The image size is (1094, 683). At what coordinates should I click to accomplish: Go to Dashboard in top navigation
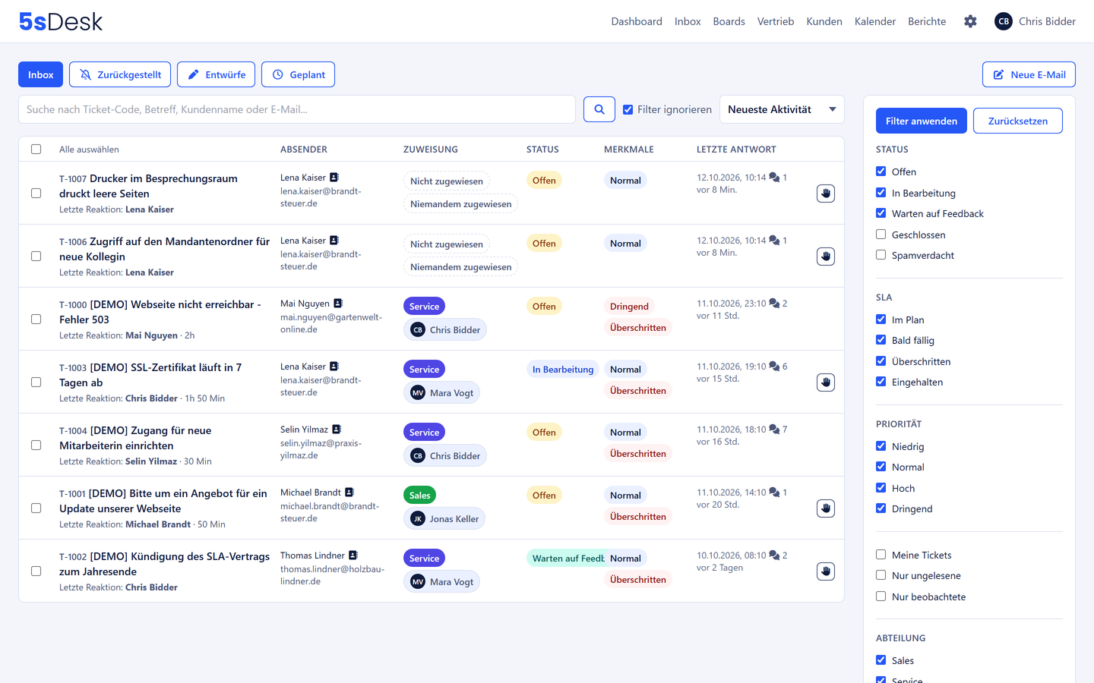637,21
